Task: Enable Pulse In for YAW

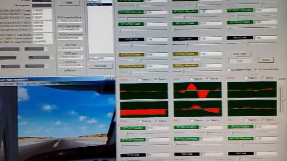Action: tap(246, 120)
